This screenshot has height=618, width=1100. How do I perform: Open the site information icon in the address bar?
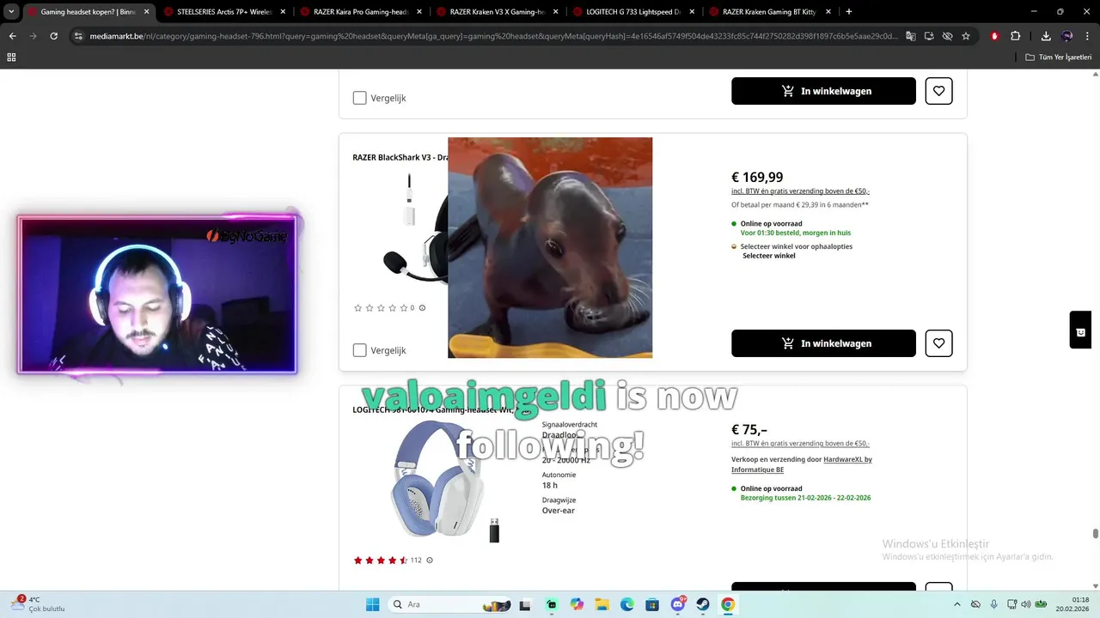point(78,36)
